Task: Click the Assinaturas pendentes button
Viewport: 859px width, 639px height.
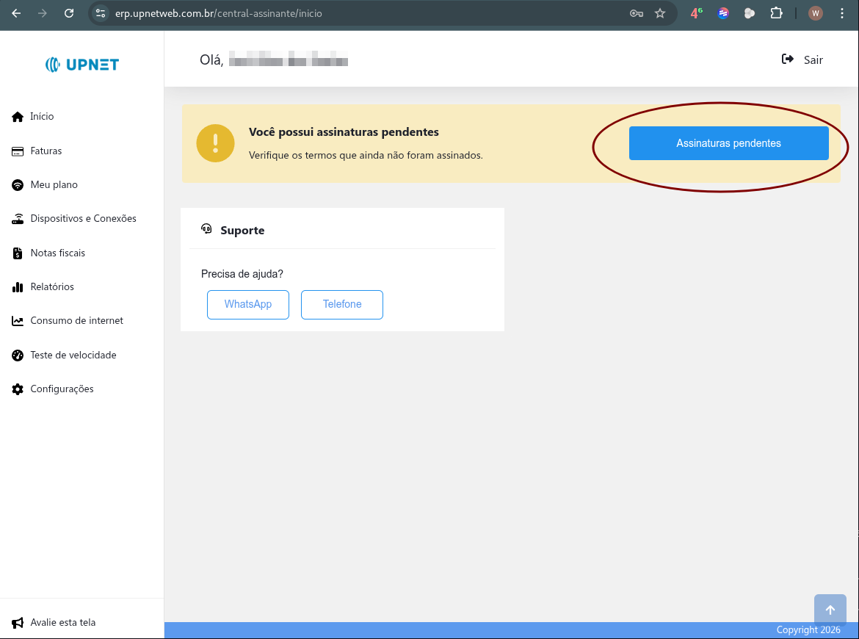Action: click(728, 142)
